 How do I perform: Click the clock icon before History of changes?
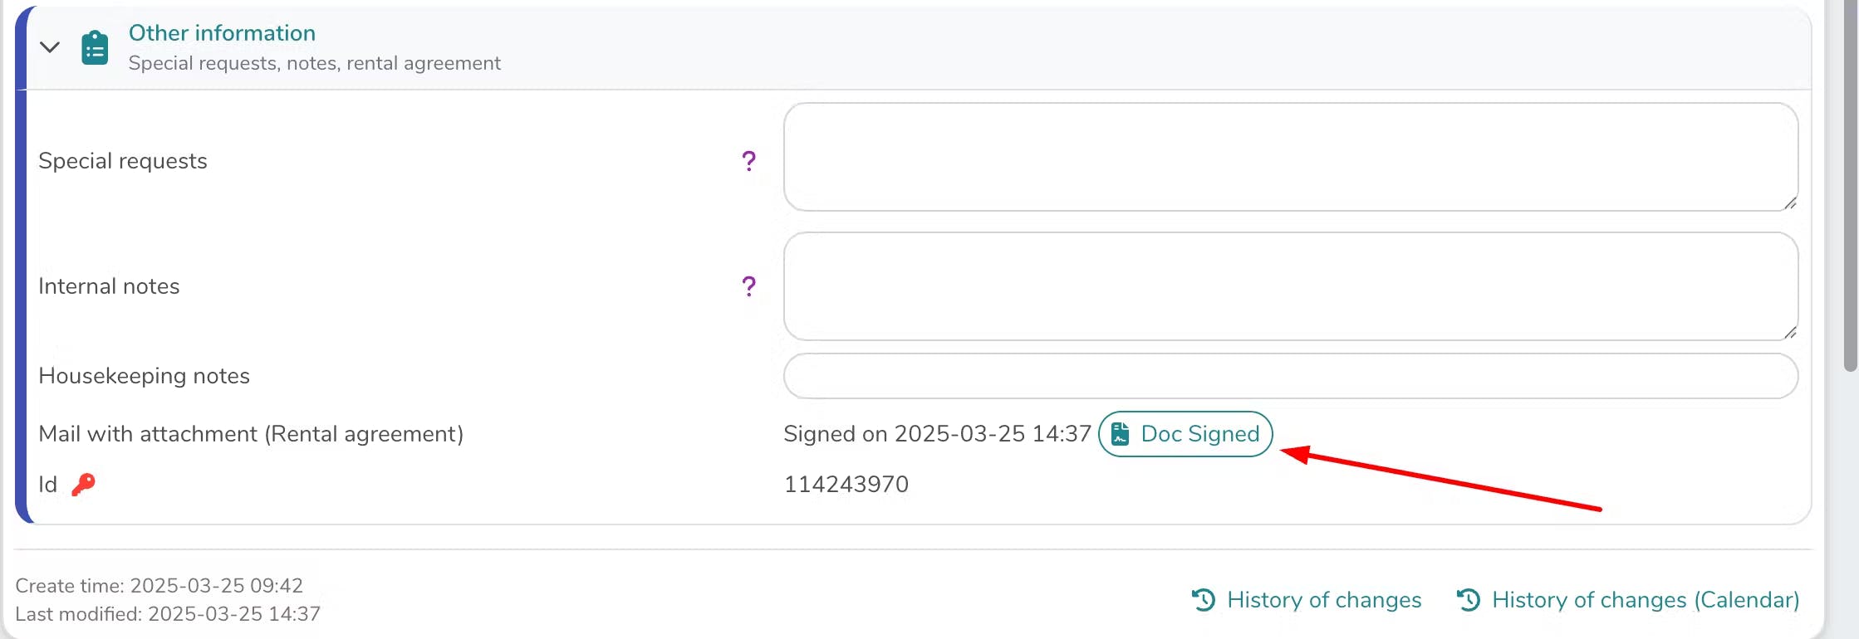1204,599
